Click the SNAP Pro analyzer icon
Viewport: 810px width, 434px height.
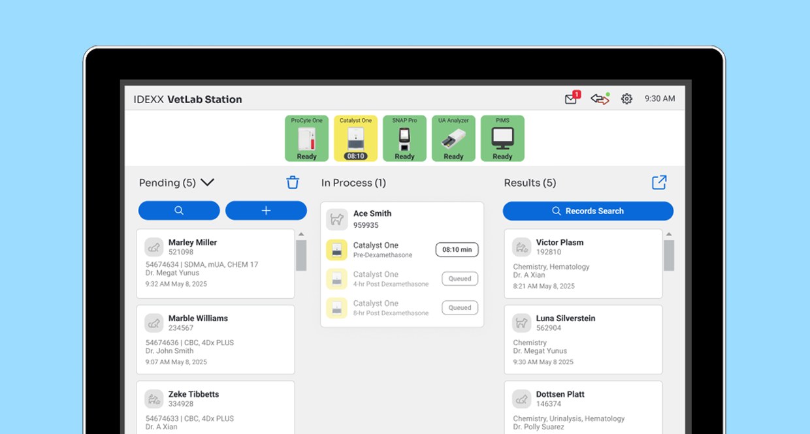pos(404,138)
